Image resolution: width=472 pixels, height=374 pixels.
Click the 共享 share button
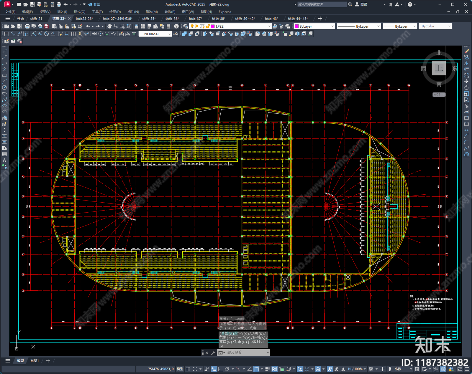tap(94, 4)
